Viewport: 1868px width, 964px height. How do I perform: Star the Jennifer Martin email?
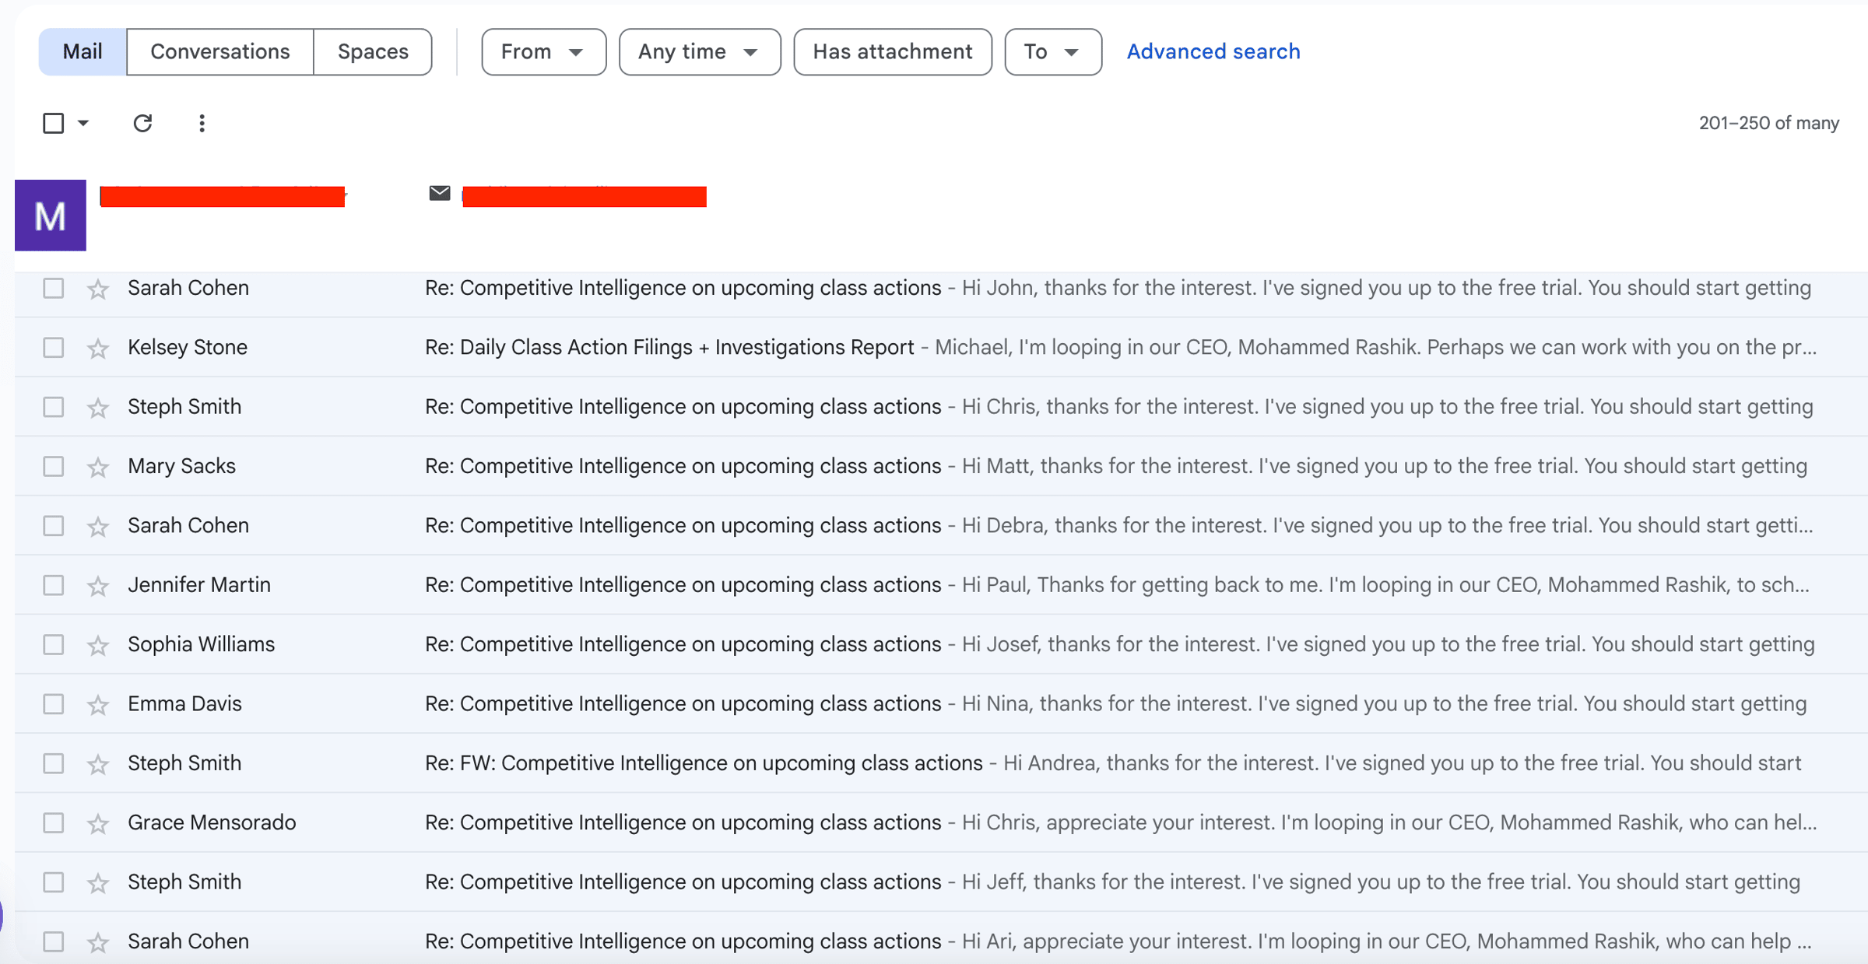[98, 586]
